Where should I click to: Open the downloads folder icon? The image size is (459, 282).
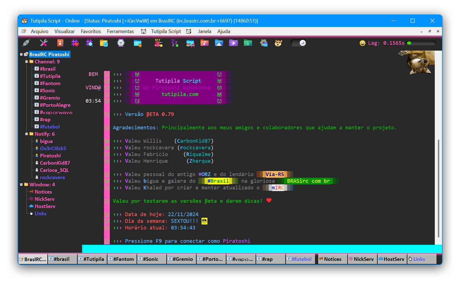pos(248,43)
